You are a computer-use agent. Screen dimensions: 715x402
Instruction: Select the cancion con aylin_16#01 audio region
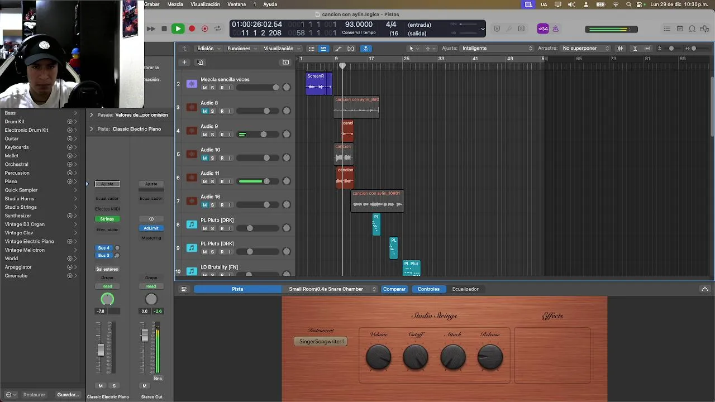pyautogui.click(x=377, y=201)
